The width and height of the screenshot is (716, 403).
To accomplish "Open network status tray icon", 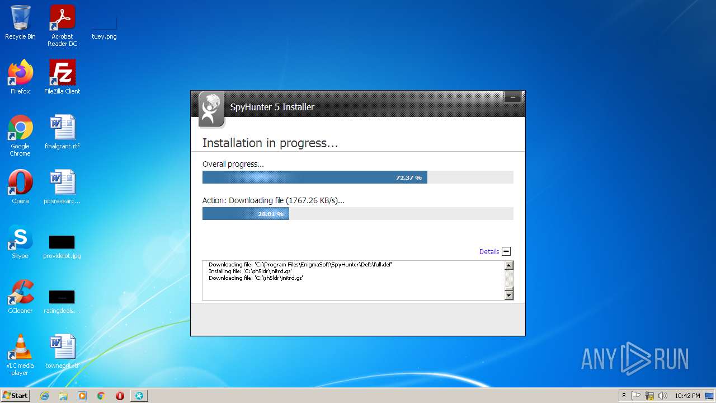I will coord(649,396).
